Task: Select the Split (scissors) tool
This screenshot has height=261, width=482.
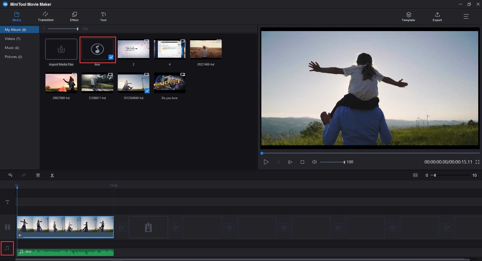Action: [x=52, y=175]
